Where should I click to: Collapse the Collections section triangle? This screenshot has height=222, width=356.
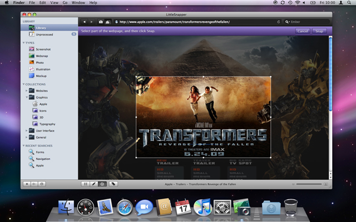(23, 84)
